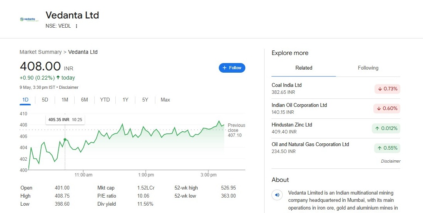The image size is (423, 213).
Task: Click the Div yield value 11.56%
Action: pos(145,204)
